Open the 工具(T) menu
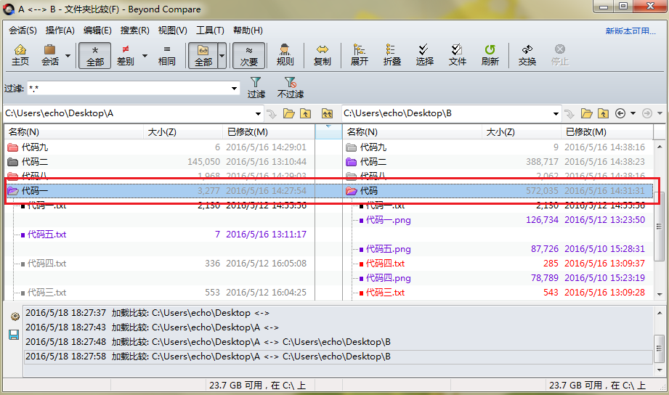Screen dimensions: 669x395 point(210,30)
